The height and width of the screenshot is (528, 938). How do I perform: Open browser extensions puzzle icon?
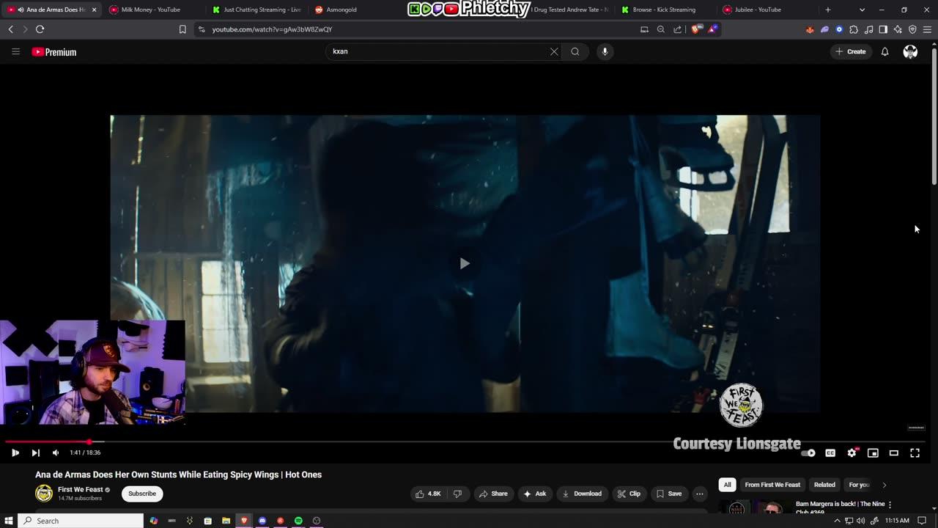click(x=854, y=29)
